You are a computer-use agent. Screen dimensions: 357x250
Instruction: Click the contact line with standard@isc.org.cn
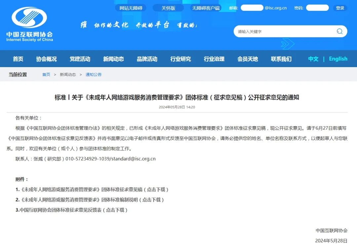pyautogui.click(x=85, y=159)
